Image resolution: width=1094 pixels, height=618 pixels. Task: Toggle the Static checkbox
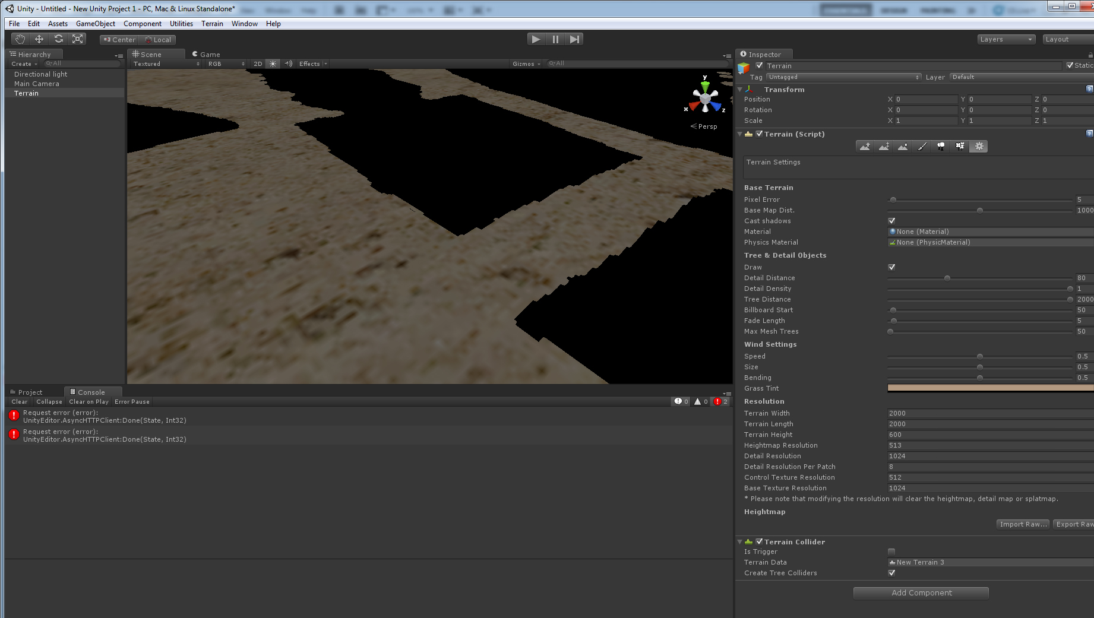(1070, 65)
